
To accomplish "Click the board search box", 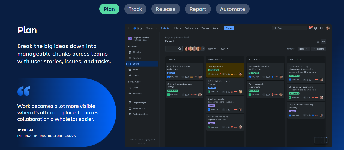I will (174, 49).
